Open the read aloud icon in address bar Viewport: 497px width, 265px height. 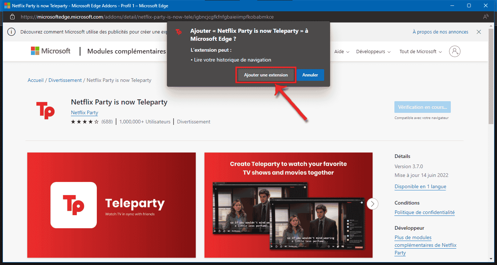(486, 17)
